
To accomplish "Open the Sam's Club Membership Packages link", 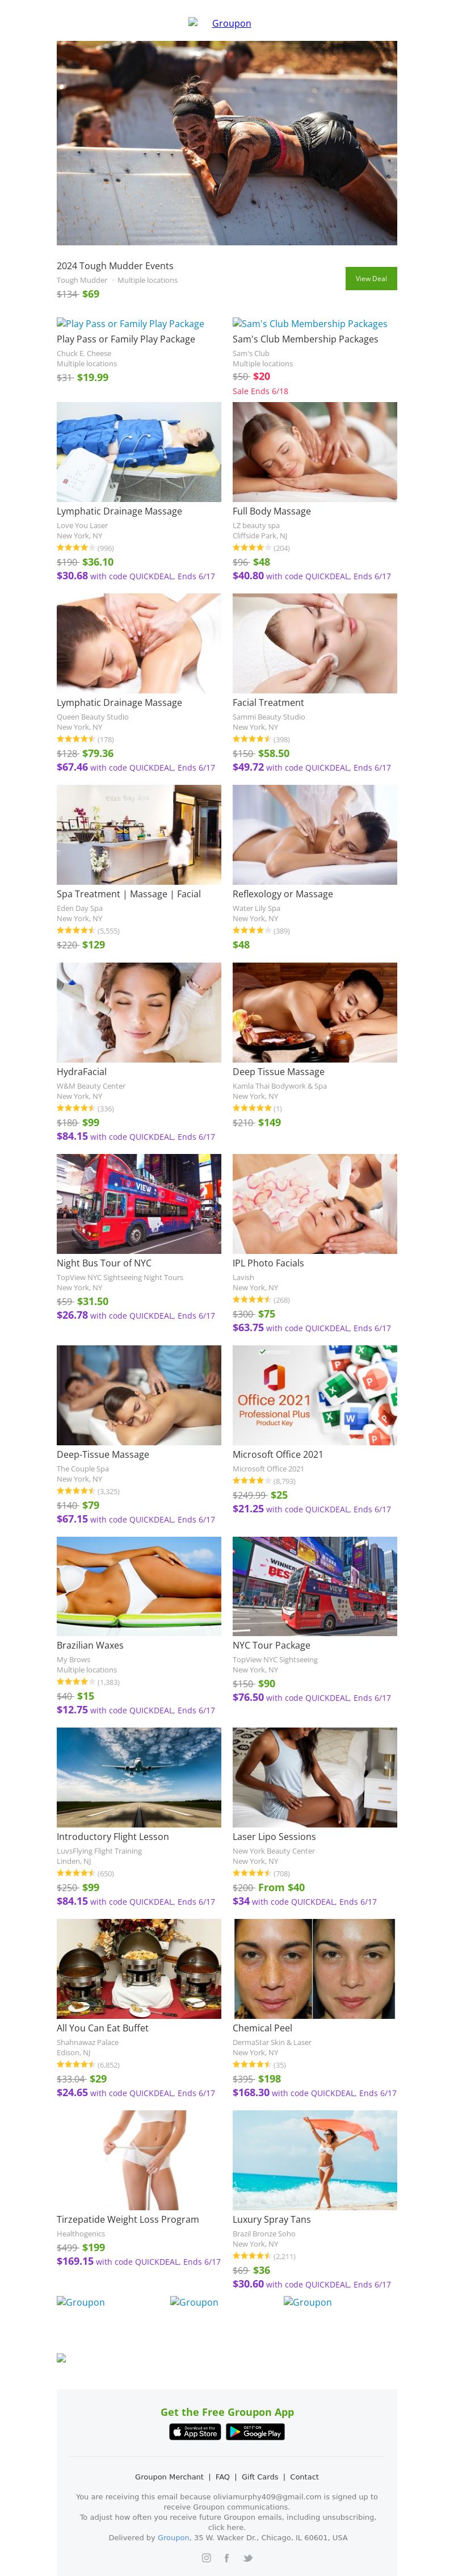I will click(310, 324).
